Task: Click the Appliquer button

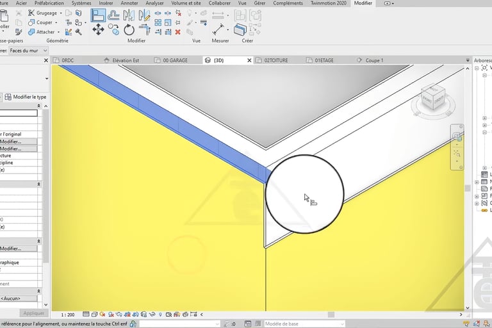Action: click(x=33, y=313)
